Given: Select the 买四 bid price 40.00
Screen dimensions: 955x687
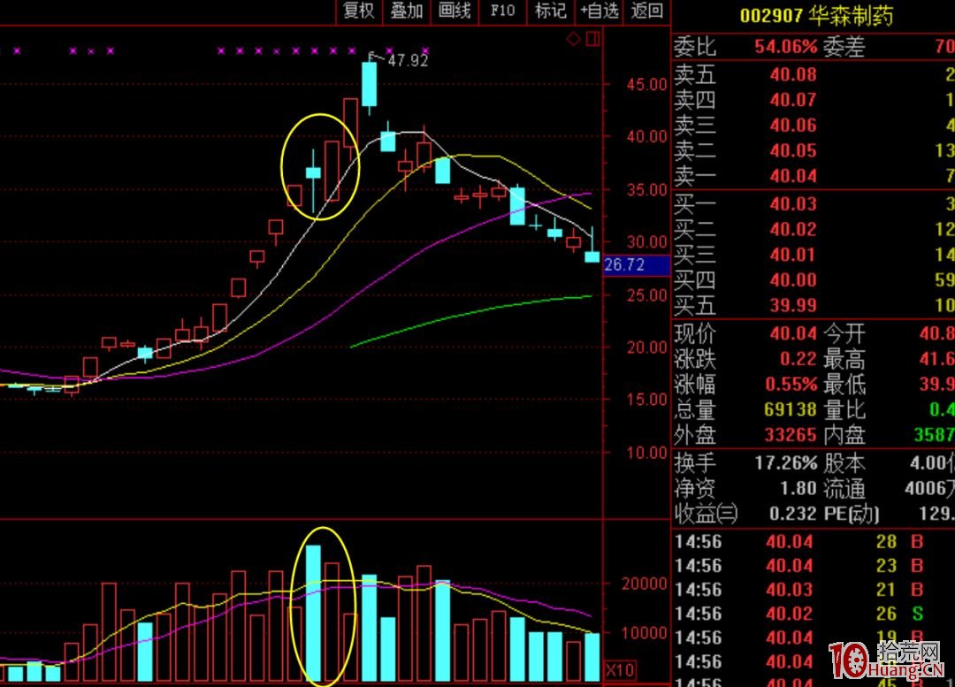Looking at the screenshot, I should (792, 280).
